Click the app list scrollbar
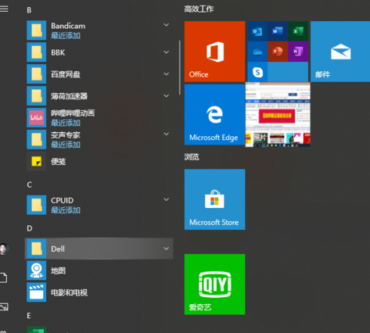This screenshot has width=370, height=333. click(x=180, y=67)
